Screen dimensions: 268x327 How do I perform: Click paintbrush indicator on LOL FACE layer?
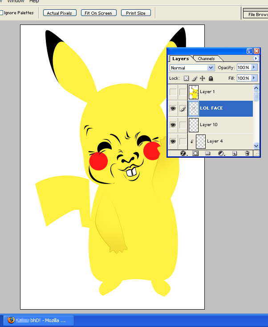pyautogui.click(x=183, y=108)
